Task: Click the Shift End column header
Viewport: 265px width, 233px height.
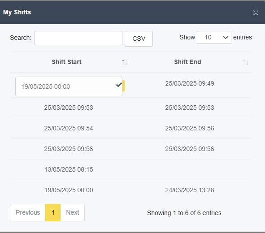Action: [x=187, y=62]
